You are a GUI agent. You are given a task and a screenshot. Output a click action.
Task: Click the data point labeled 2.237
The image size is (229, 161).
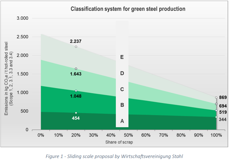[76, 47]
